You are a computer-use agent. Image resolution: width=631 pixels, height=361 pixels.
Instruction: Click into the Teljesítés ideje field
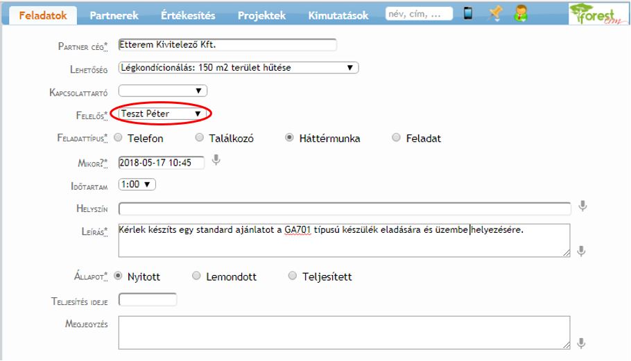148,300
